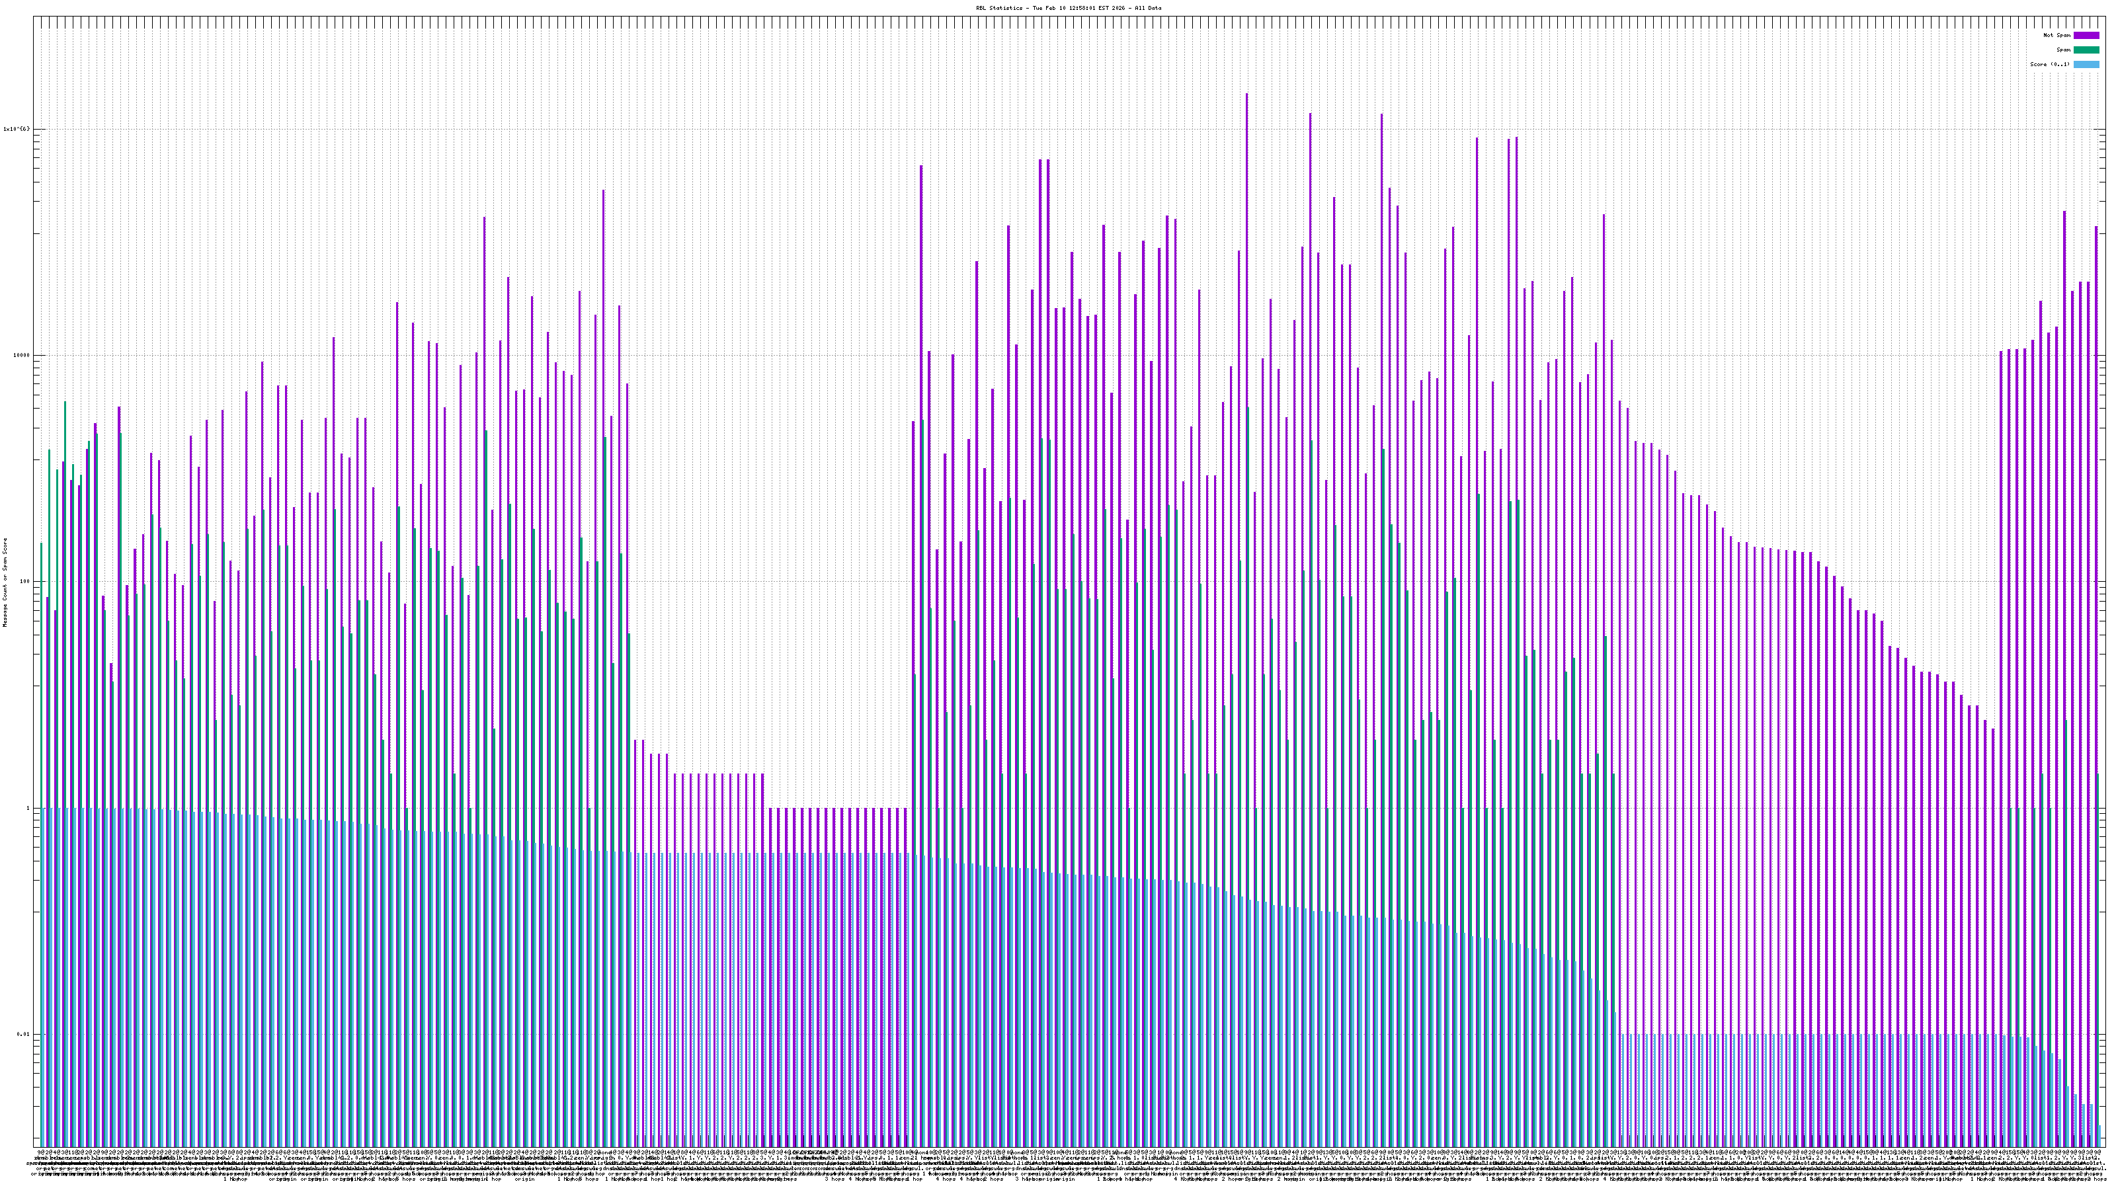Image resolution: width=2116 pixels, height=1190 pixels.
Task: Click the 1 y-axis tick label
Action: [x=27, y=808]
